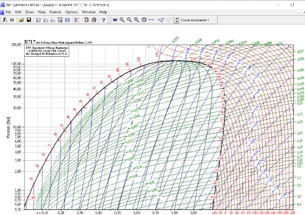Click the greyed-out pointer flag icon

tap(168, 20)
